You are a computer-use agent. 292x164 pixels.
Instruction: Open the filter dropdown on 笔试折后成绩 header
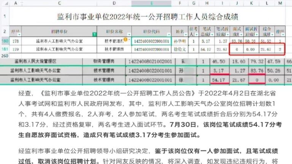(x=228, y=35)
